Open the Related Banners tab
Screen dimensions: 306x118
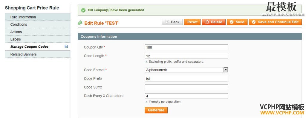click(37, 54)
